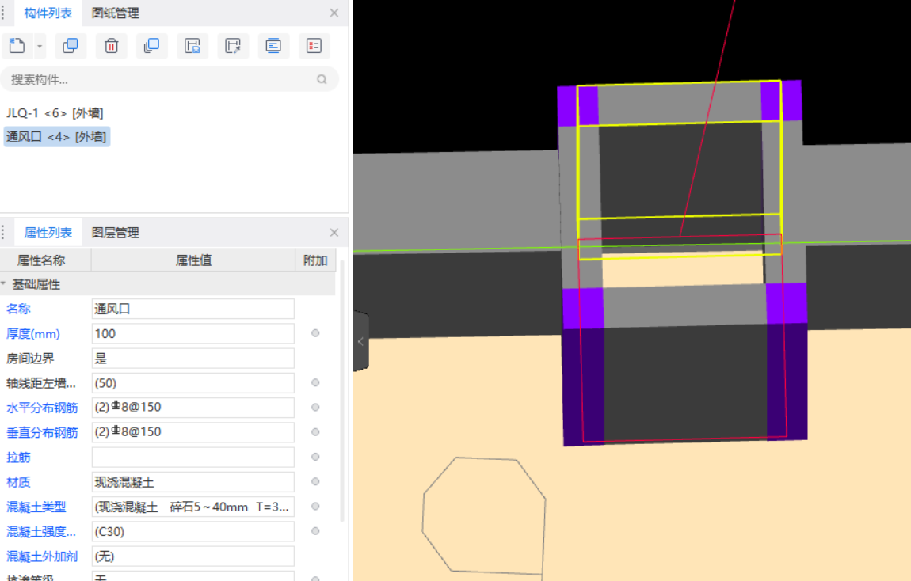Click the component panel drag handle dots
The height and width of the screenshot is (581, 911).
point(3,13)
